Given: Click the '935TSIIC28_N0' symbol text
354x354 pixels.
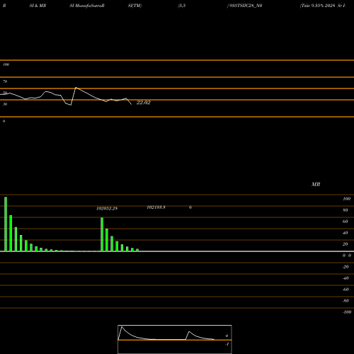Looking at the screenshot, I should 246,6.
